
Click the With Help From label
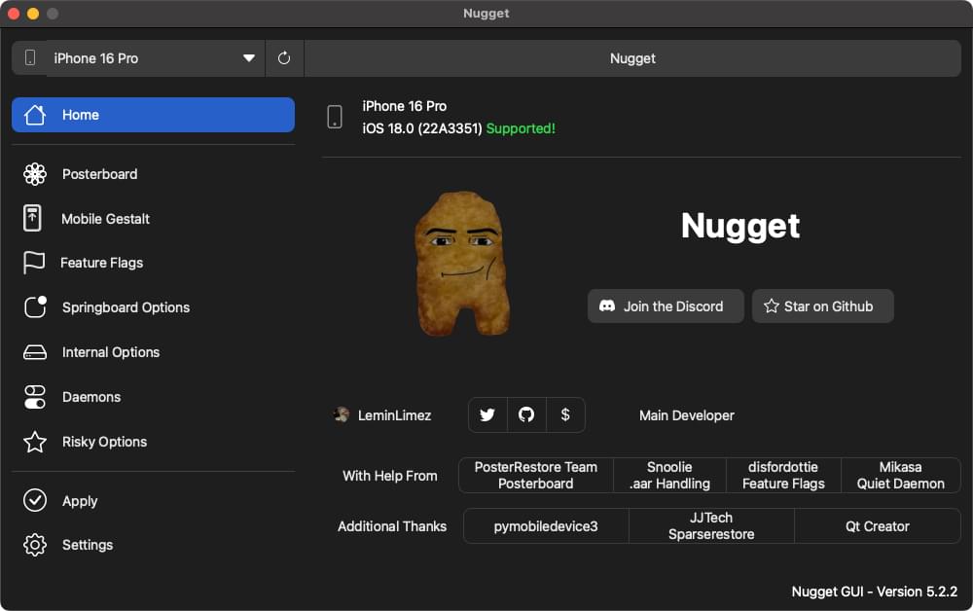click(x=390, y=476)
